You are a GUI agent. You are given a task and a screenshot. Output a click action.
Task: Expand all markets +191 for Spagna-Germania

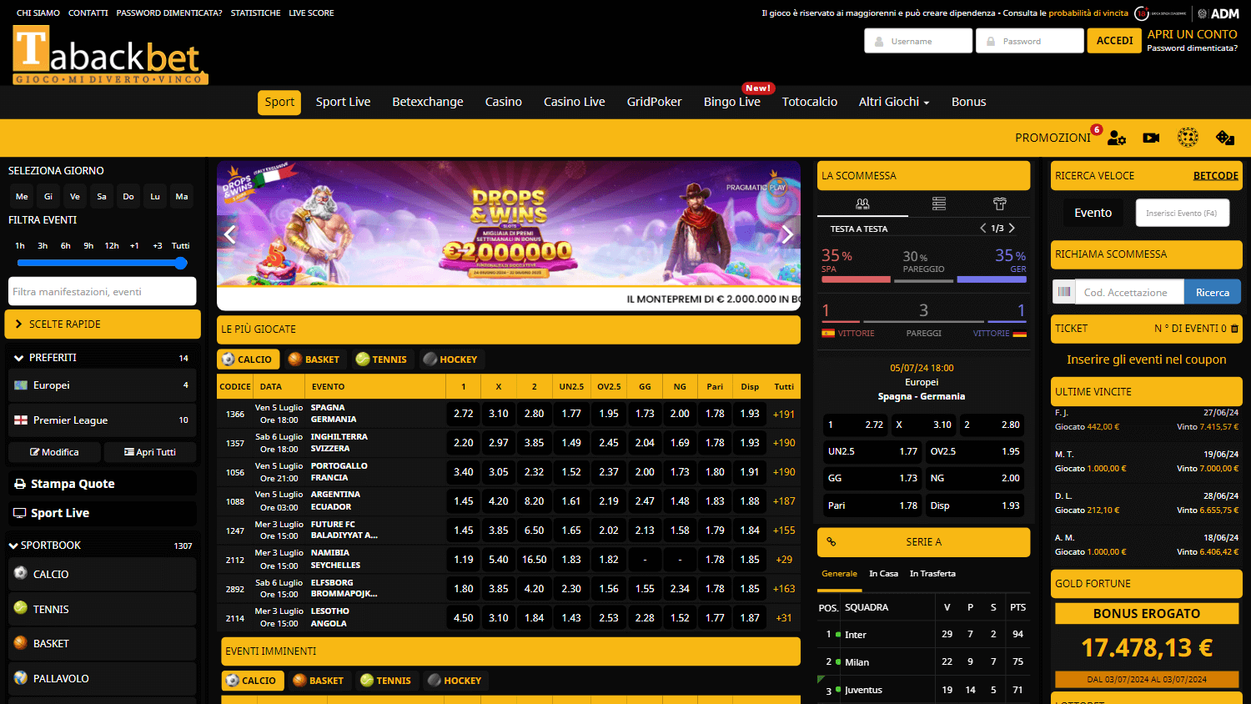(784, 414)
